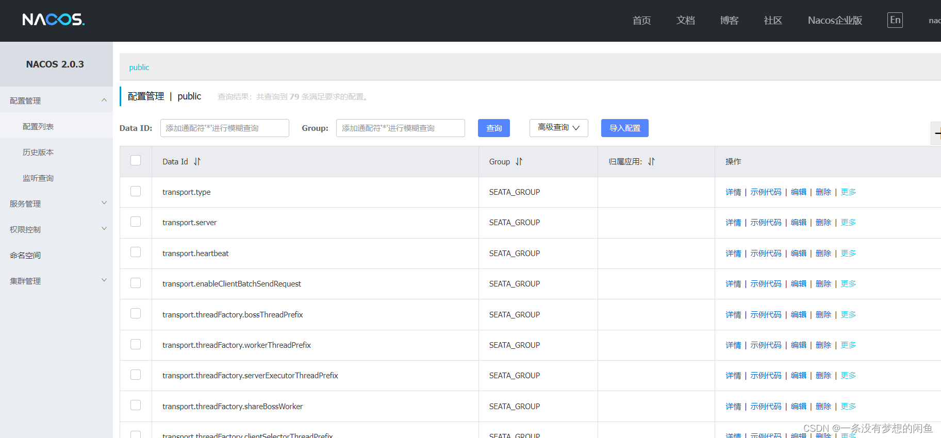The width and height of the screenshot is (941, 438).
Task: Click 删除 for transport.type
Action: [823, 192]
